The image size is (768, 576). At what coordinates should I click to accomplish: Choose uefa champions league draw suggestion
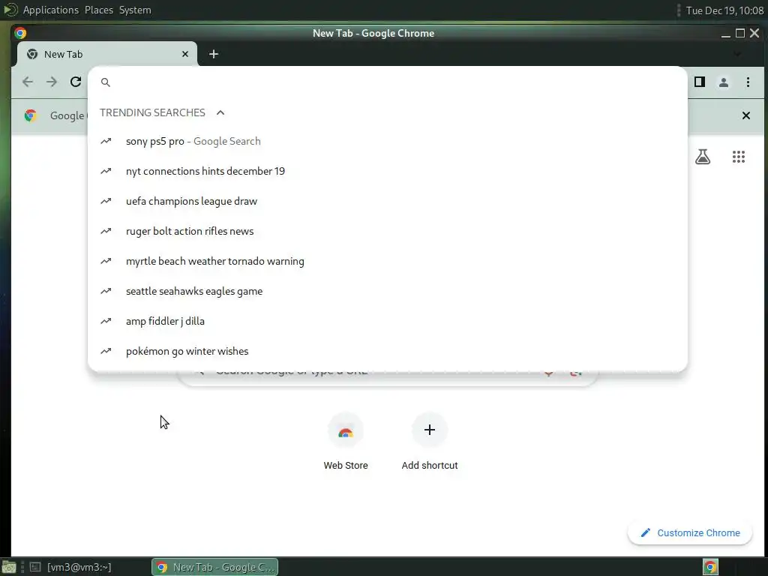[388, 201]
